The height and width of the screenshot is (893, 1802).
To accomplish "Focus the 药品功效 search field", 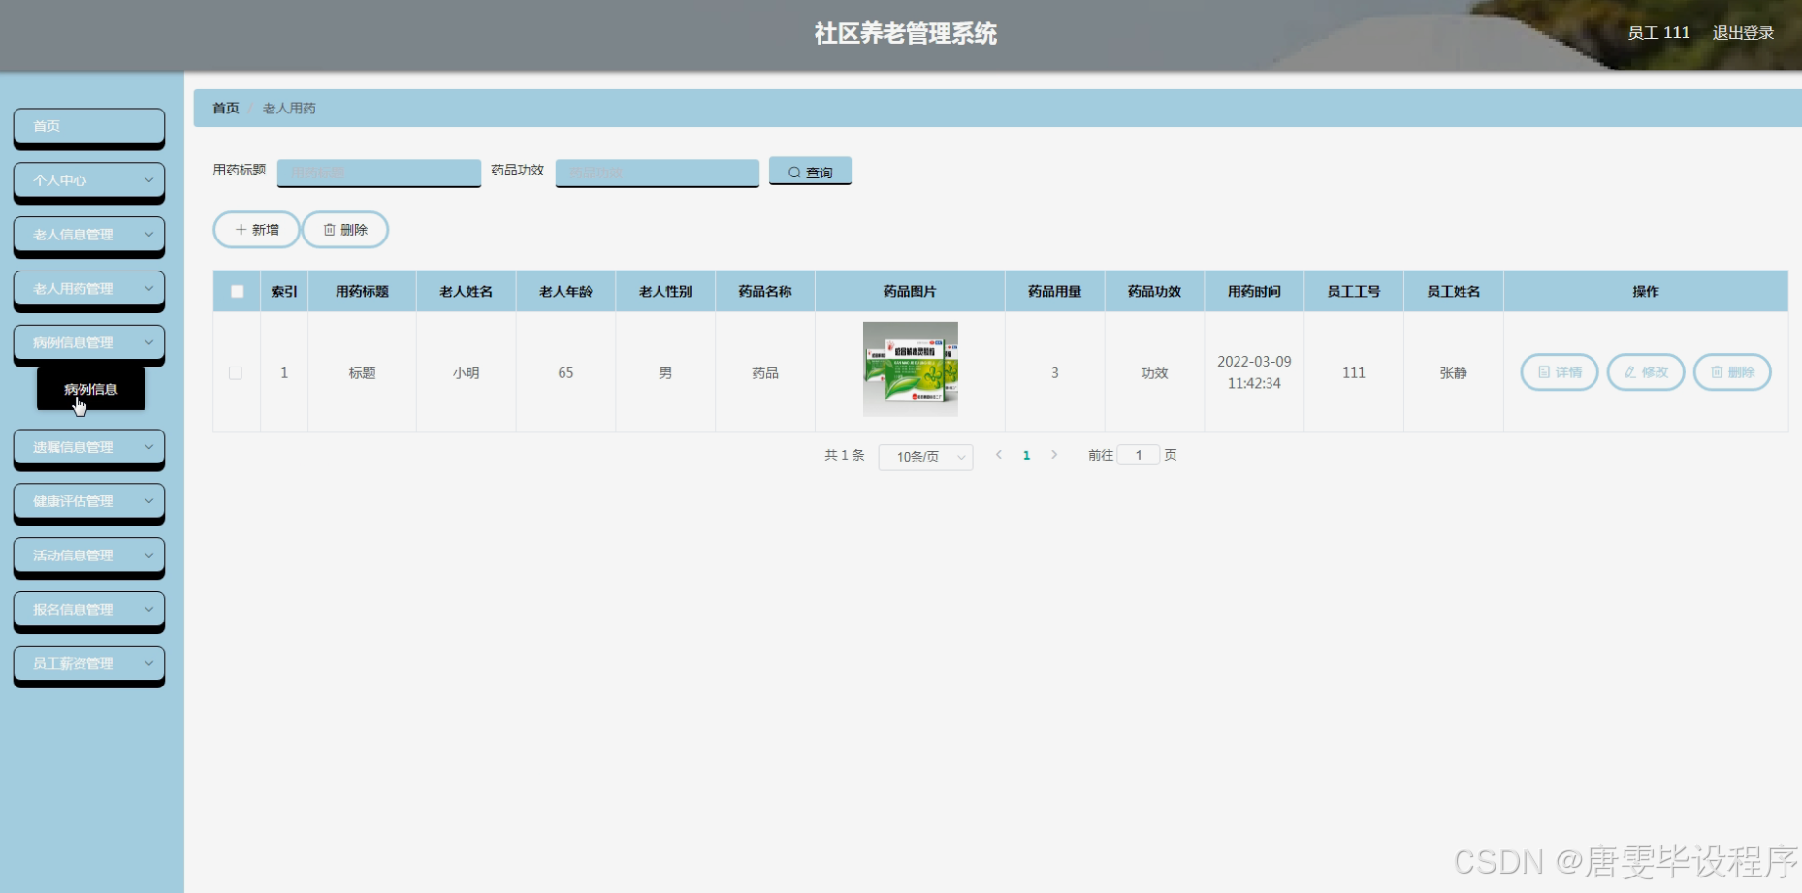I will (658, 173).
